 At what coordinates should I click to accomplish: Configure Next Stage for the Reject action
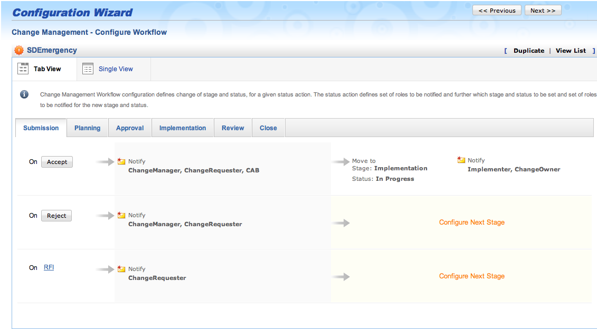point(471,222)
